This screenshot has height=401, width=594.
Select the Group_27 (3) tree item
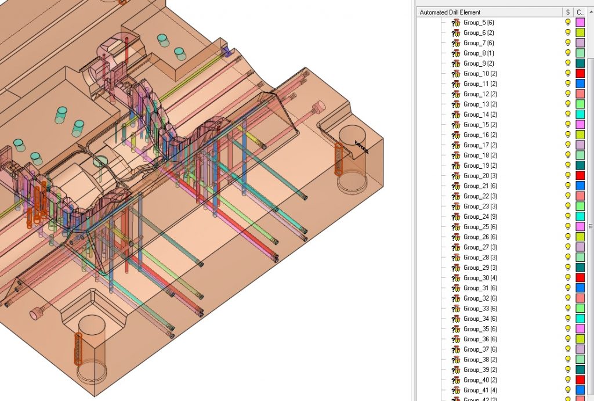click(480, 247)
